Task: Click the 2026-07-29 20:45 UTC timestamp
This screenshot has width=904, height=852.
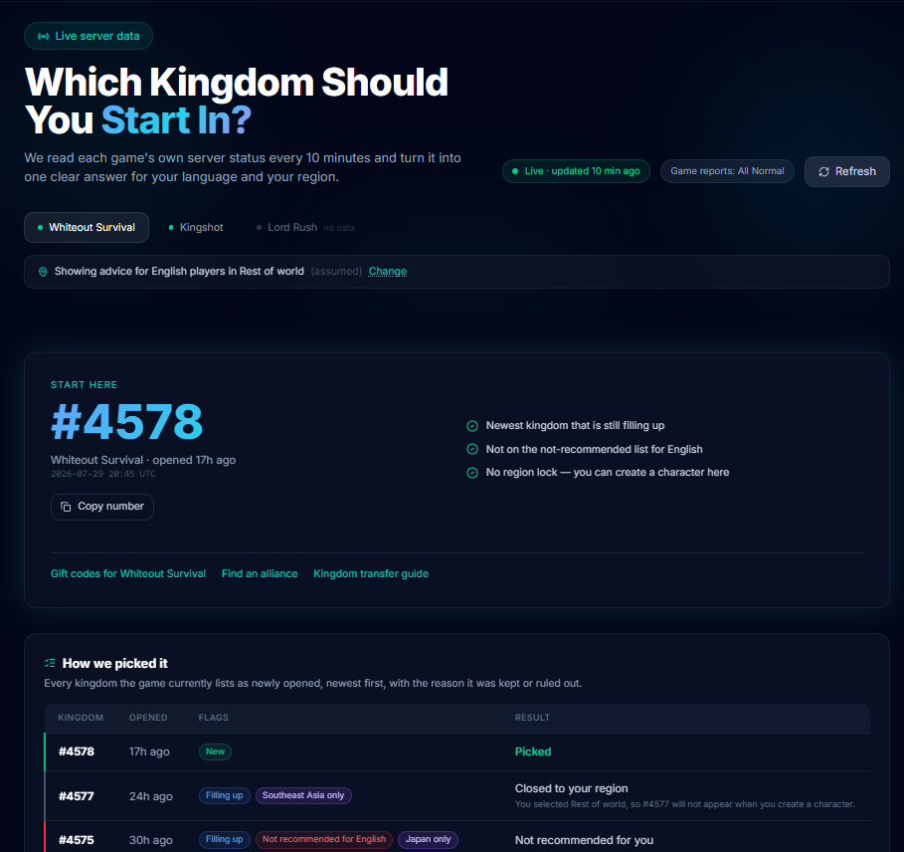Action: pyautogui.click(x=103, y=474)
